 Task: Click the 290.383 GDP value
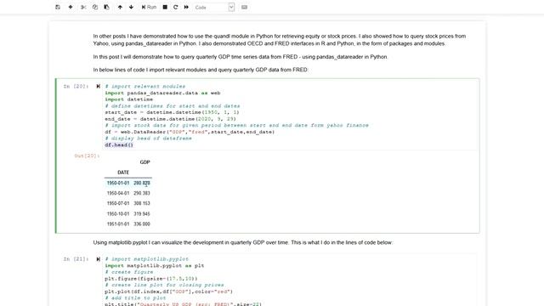click(142, 193)
